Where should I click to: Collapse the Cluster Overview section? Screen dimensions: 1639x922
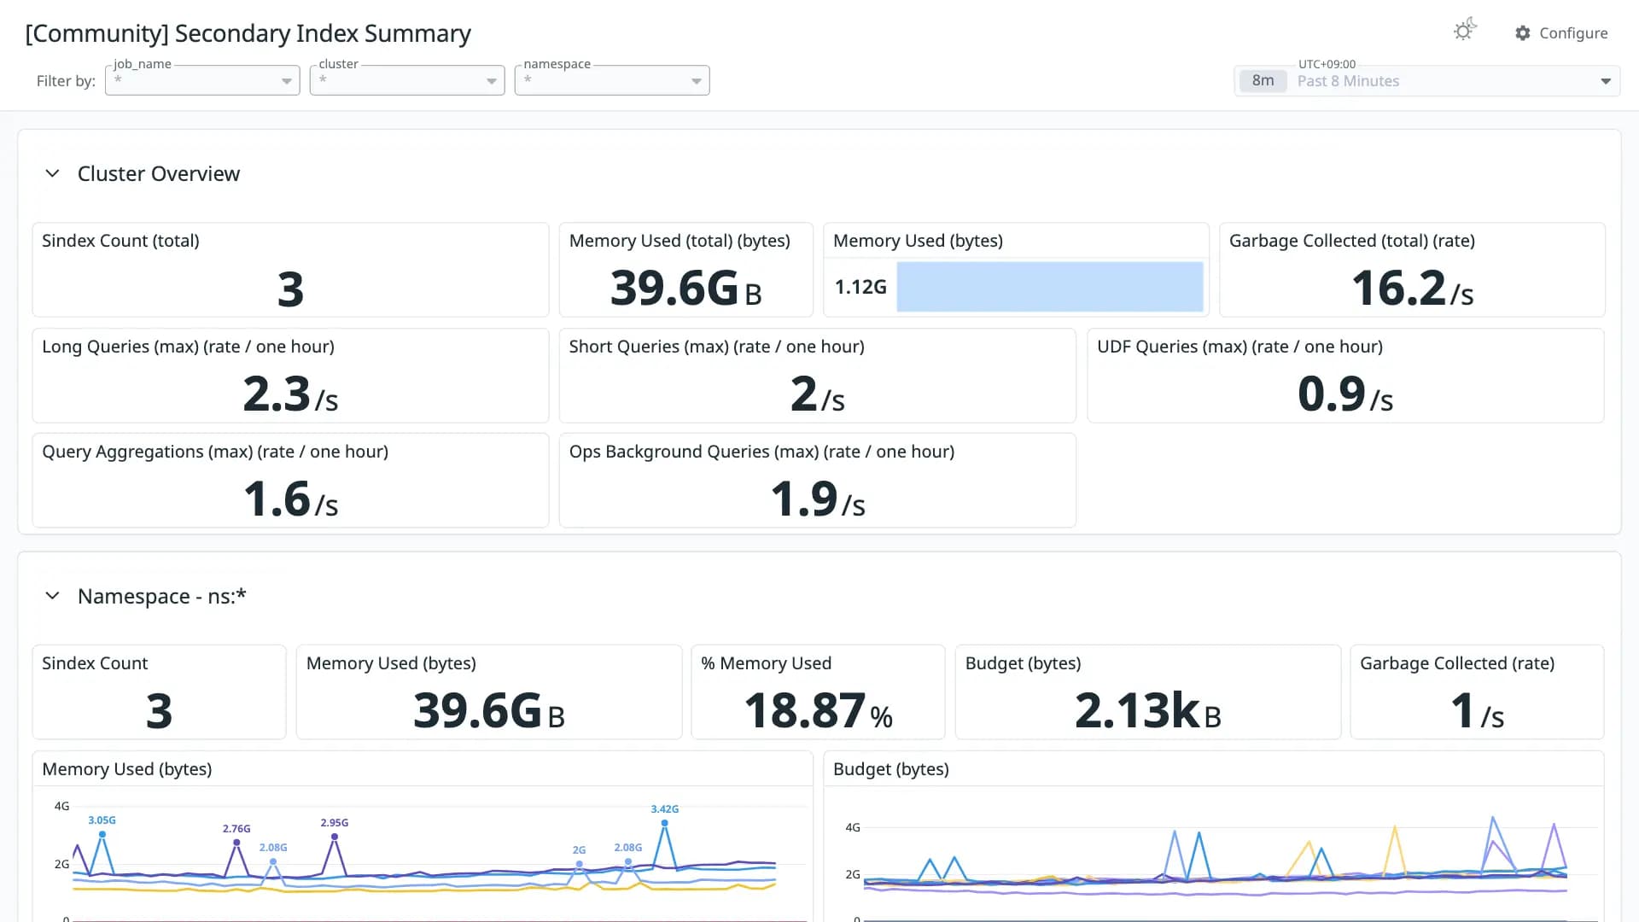52,173
